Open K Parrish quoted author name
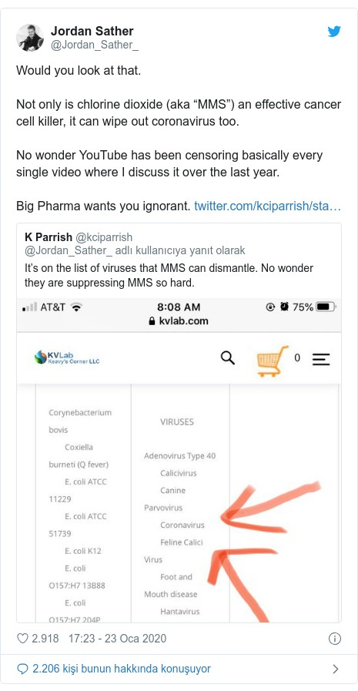 [x=49, y=237]
